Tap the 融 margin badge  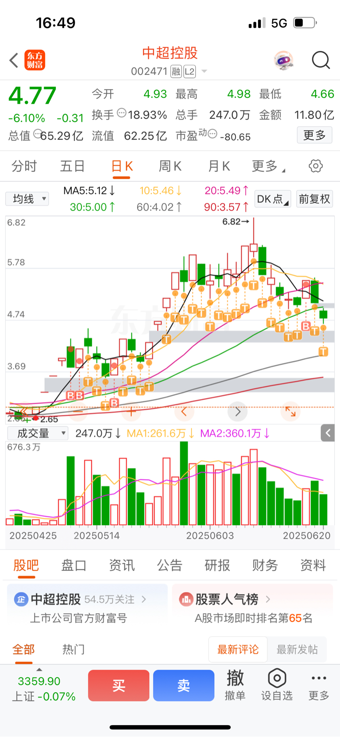point(176,71)
